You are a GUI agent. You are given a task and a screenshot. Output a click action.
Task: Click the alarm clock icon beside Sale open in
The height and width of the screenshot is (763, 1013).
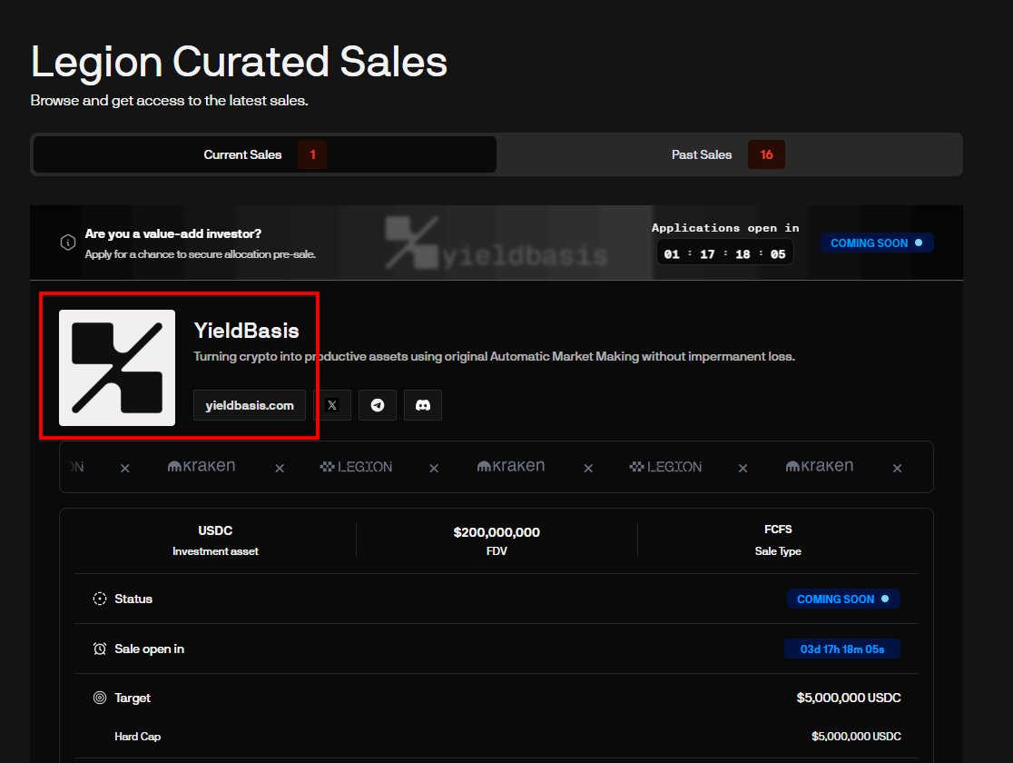pyautogui.click(x=100, y=649)
